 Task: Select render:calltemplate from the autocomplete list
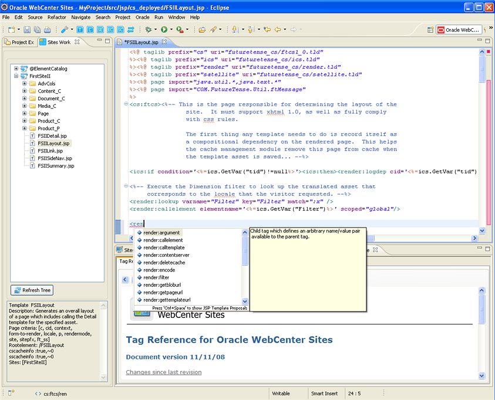click(164, 248)
